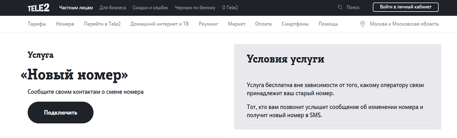
Task: Open the Частным лицам section
Action: (x=76, y=8)
